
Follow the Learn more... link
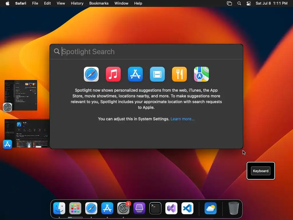pyautogui.click(x=183, y=119)
